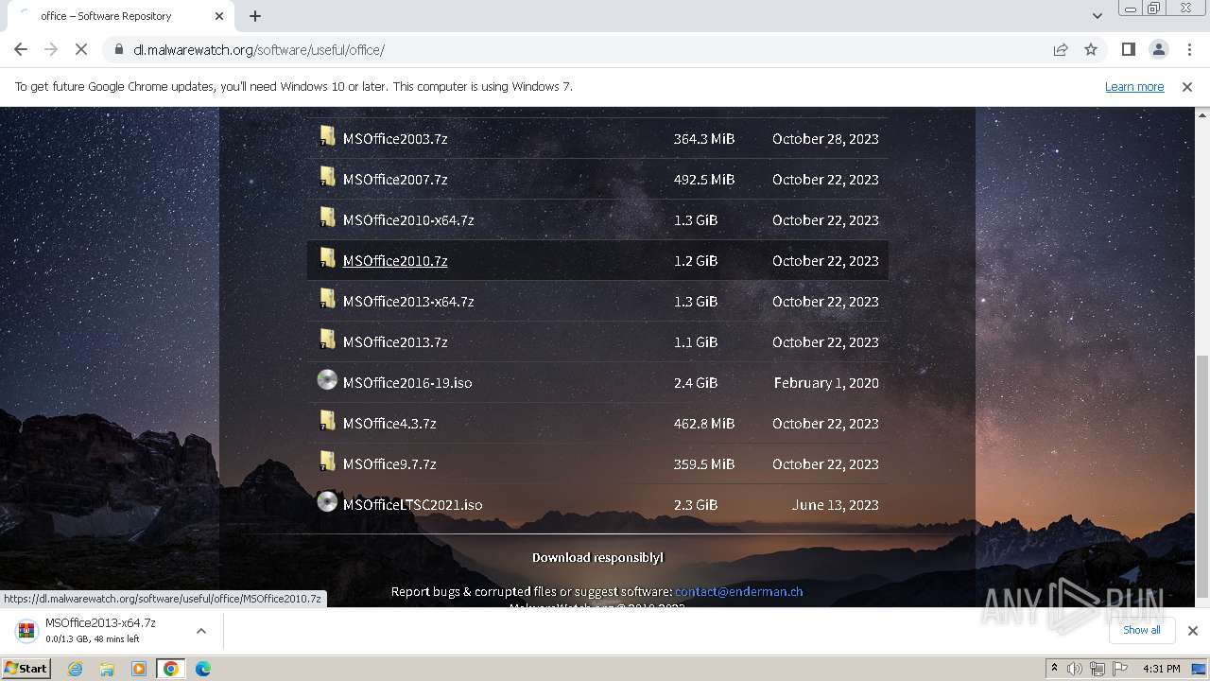The image size is (1210, 681).
Task: Open the Chrome side panel
Action: click(1128, 49)
